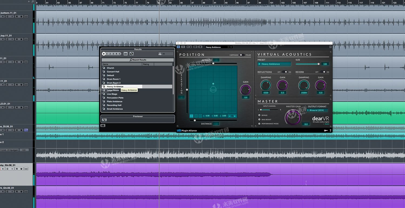Image resolution: width=405 pixels, height=208 pixels.
Task: Click the SIZE value field showing 100
Action: (325, 64)
